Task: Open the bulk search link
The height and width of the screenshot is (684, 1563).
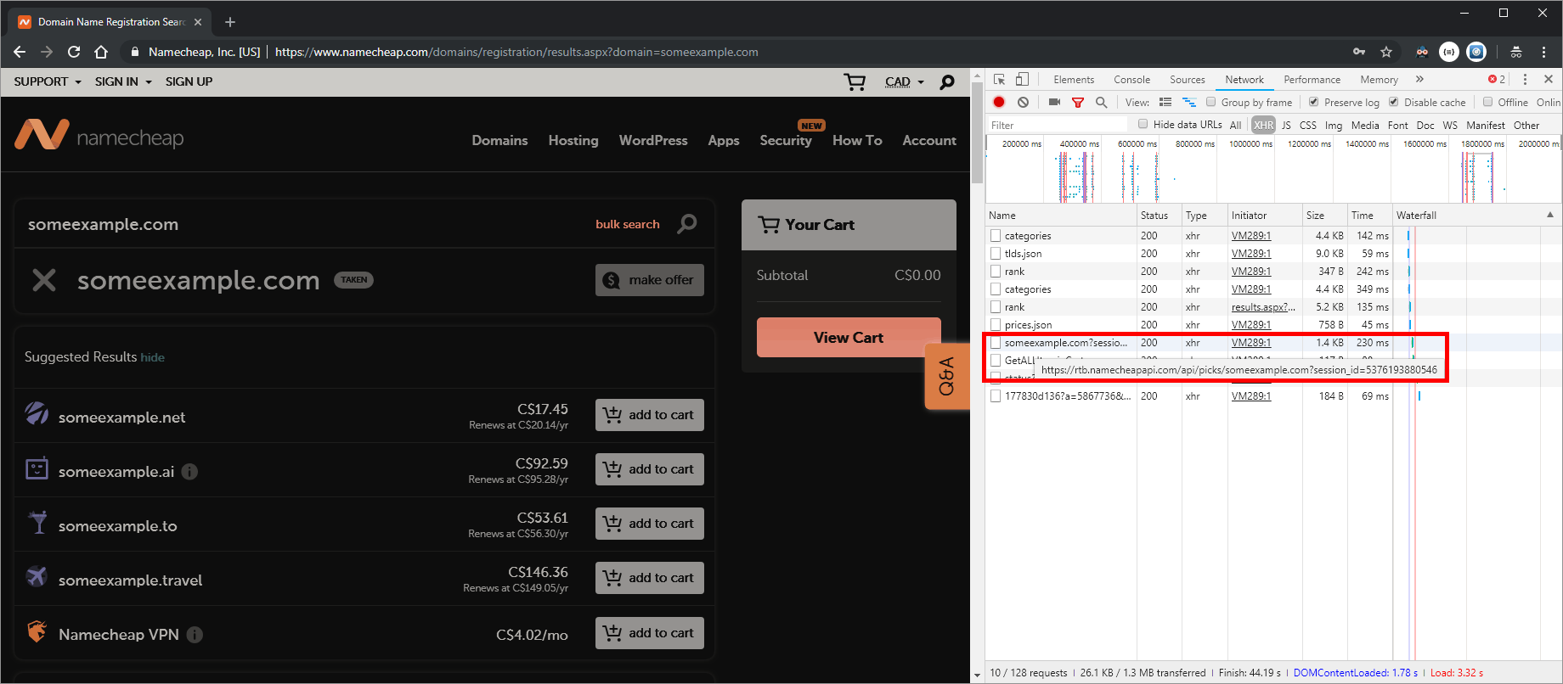Action: pos(628,224)
